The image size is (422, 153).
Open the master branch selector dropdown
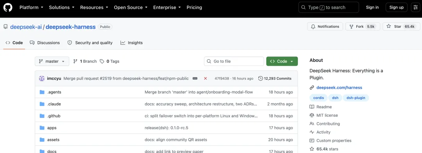pos(52,62)
